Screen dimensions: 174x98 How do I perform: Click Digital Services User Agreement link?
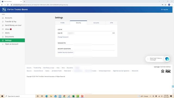tap(121, 71)
